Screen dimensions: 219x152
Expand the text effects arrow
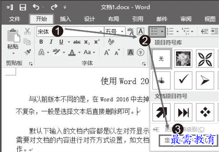tap(48, 53)
